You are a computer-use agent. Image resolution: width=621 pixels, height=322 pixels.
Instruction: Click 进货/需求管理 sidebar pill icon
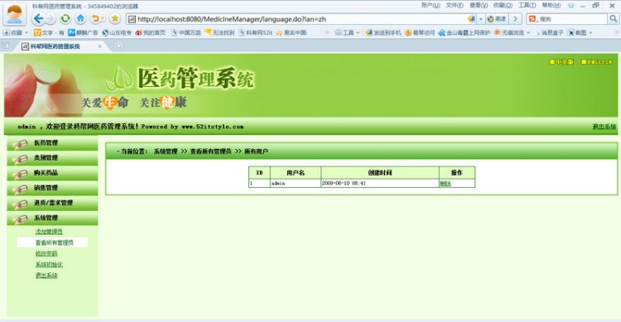[20, 204]
